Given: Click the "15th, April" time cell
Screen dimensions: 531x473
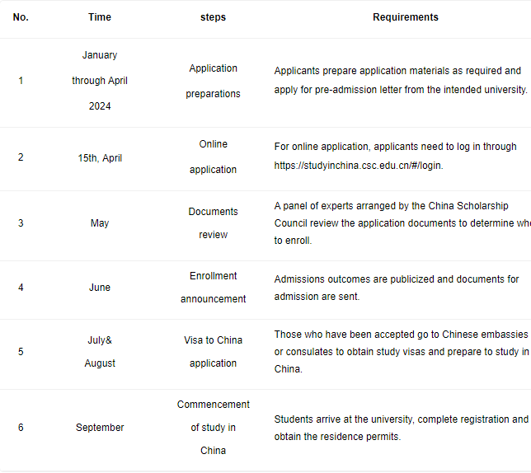Looking at the screenshot, I should click(x=100, y=157).
